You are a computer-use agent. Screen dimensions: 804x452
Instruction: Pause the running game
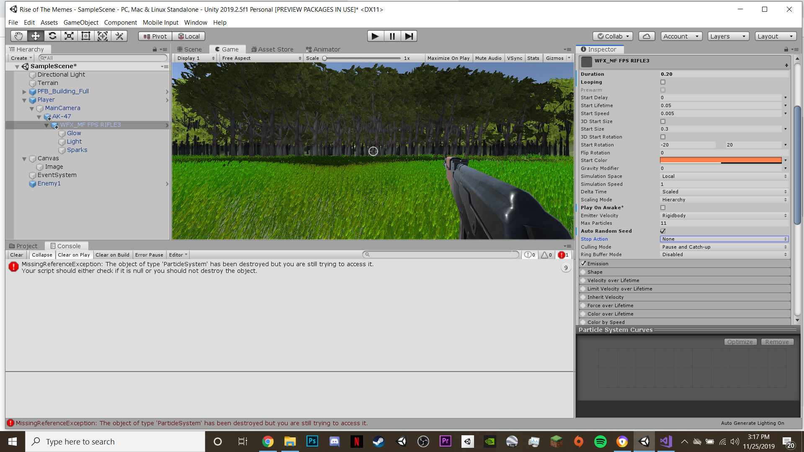[x=392, y=36]
